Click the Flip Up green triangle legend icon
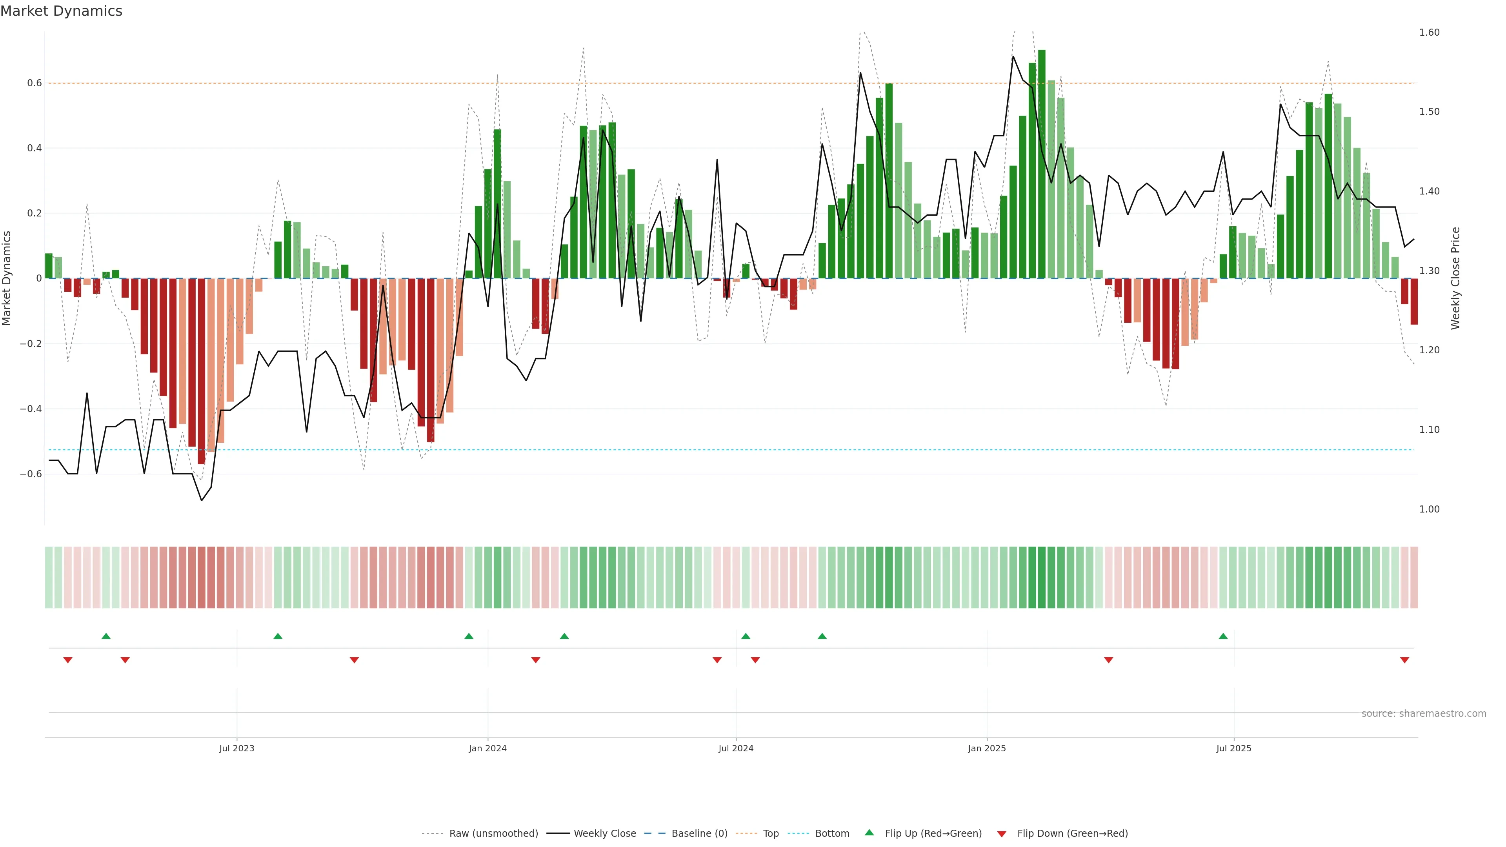 (x=869, y=833)
